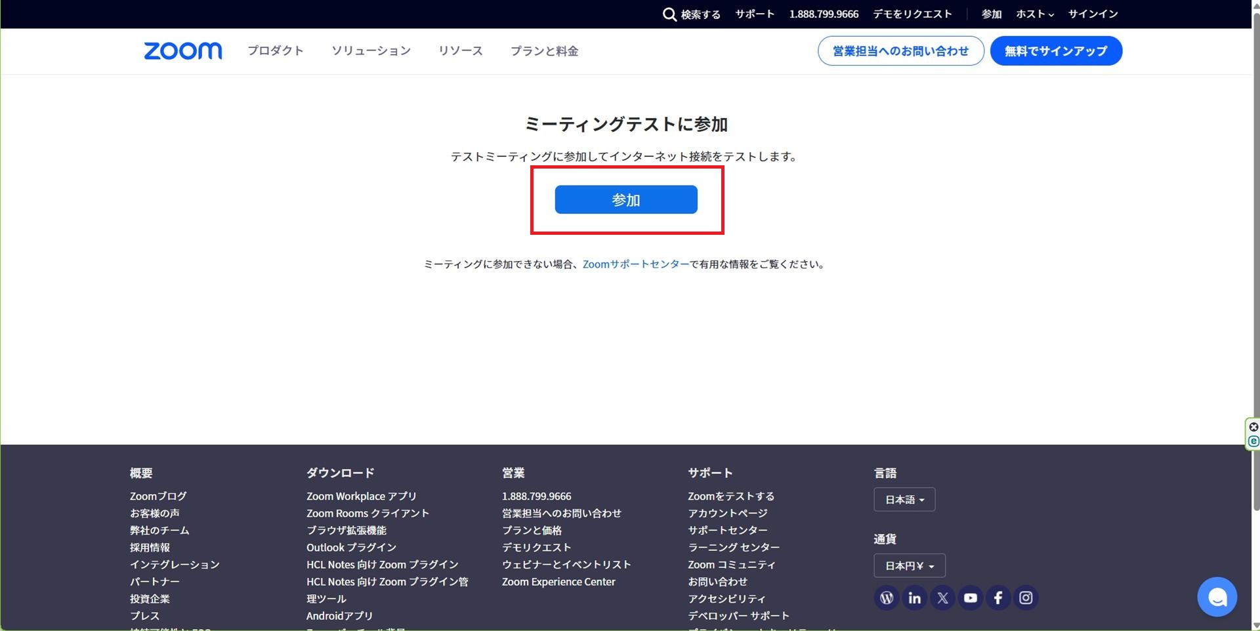The width and height of the screenshot is (1260, 631).
Task: Open the WordPress blog icon
Action: pyautogui.click(x=887, y=598)
